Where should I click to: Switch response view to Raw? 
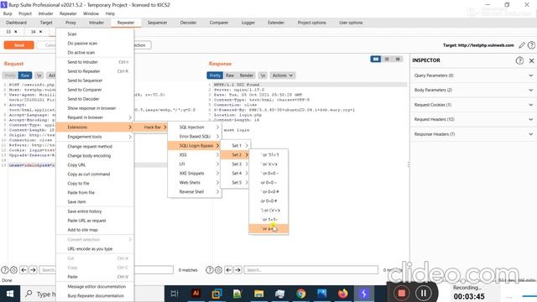230,75
